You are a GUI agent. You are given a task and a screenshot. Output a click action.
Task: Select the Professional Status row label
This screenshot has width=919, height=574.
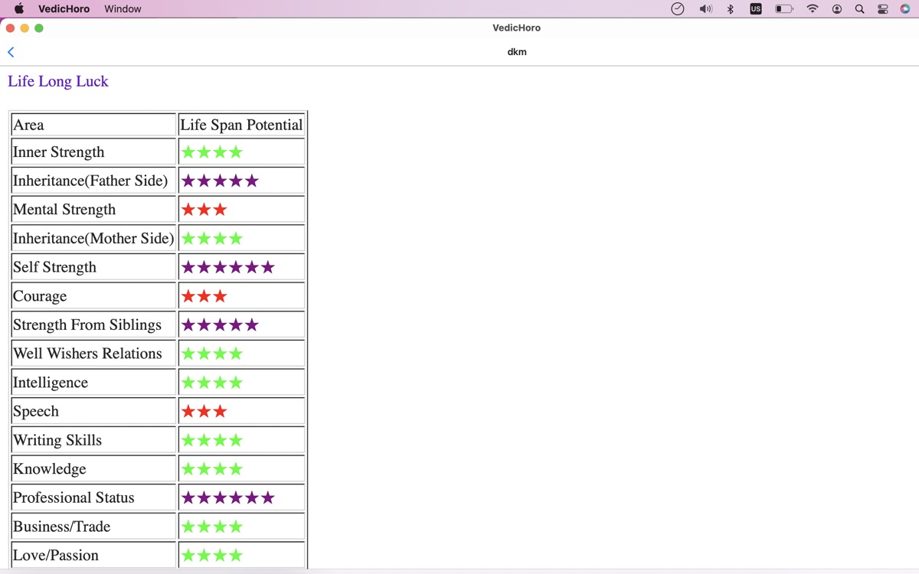(74, 497)
